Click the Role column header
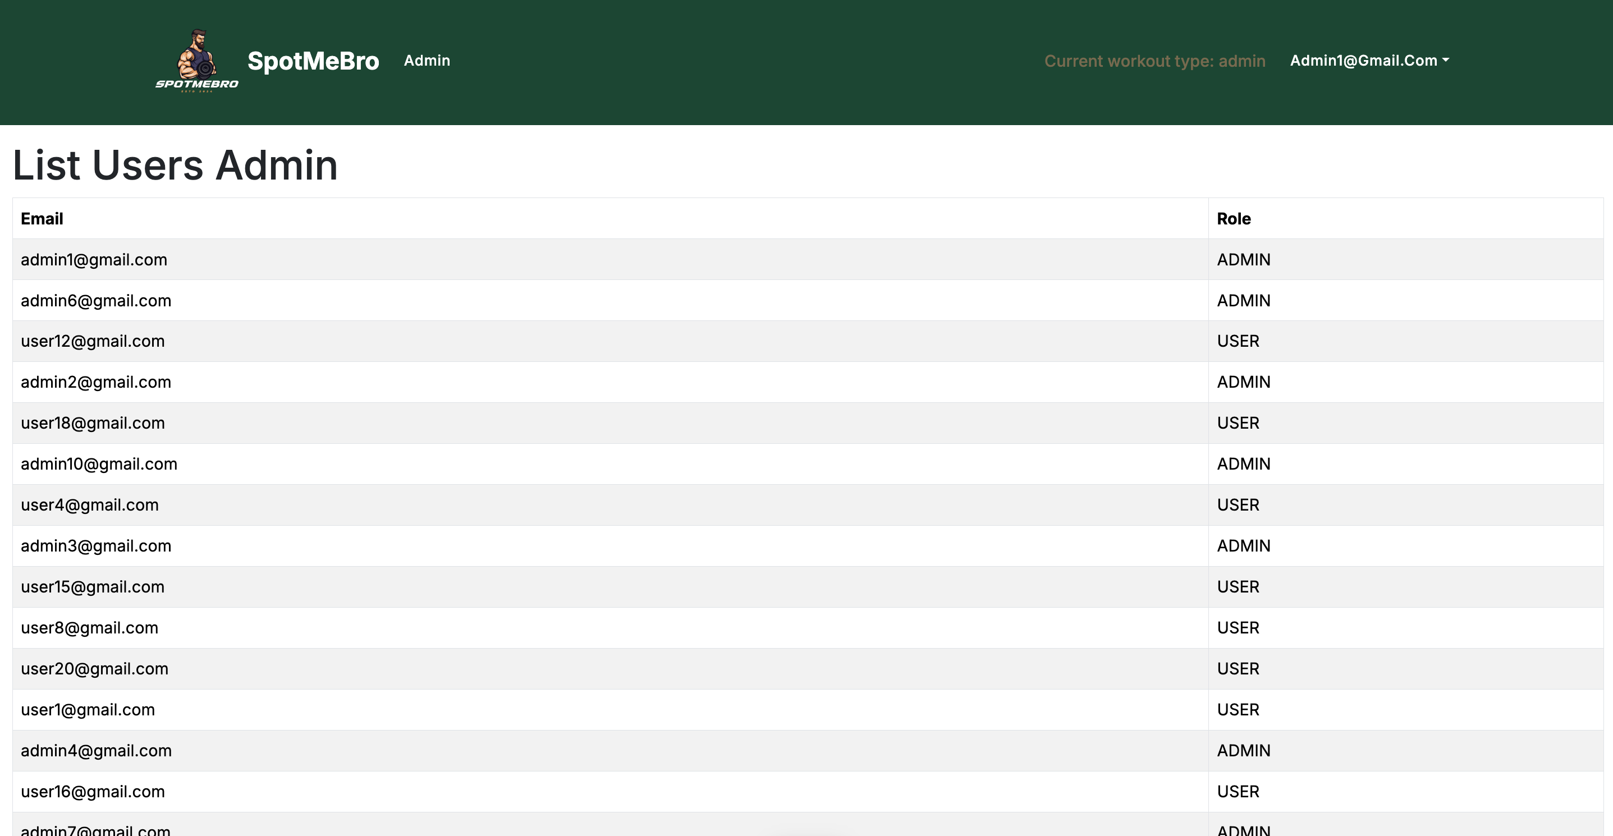1613x836 pixels. coord(1233,219)
